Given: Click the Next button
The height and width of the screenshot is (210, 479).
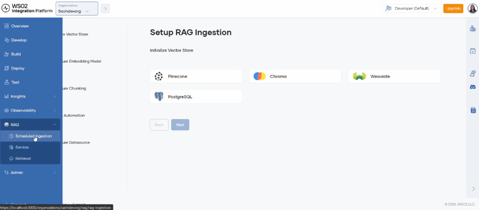Looking at the screenshot, I should (x=180, y=125).
